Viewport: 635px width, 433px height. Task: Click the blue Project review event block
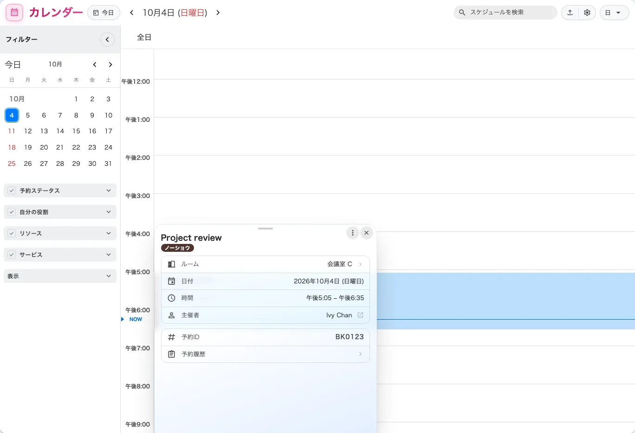[505, 301]
